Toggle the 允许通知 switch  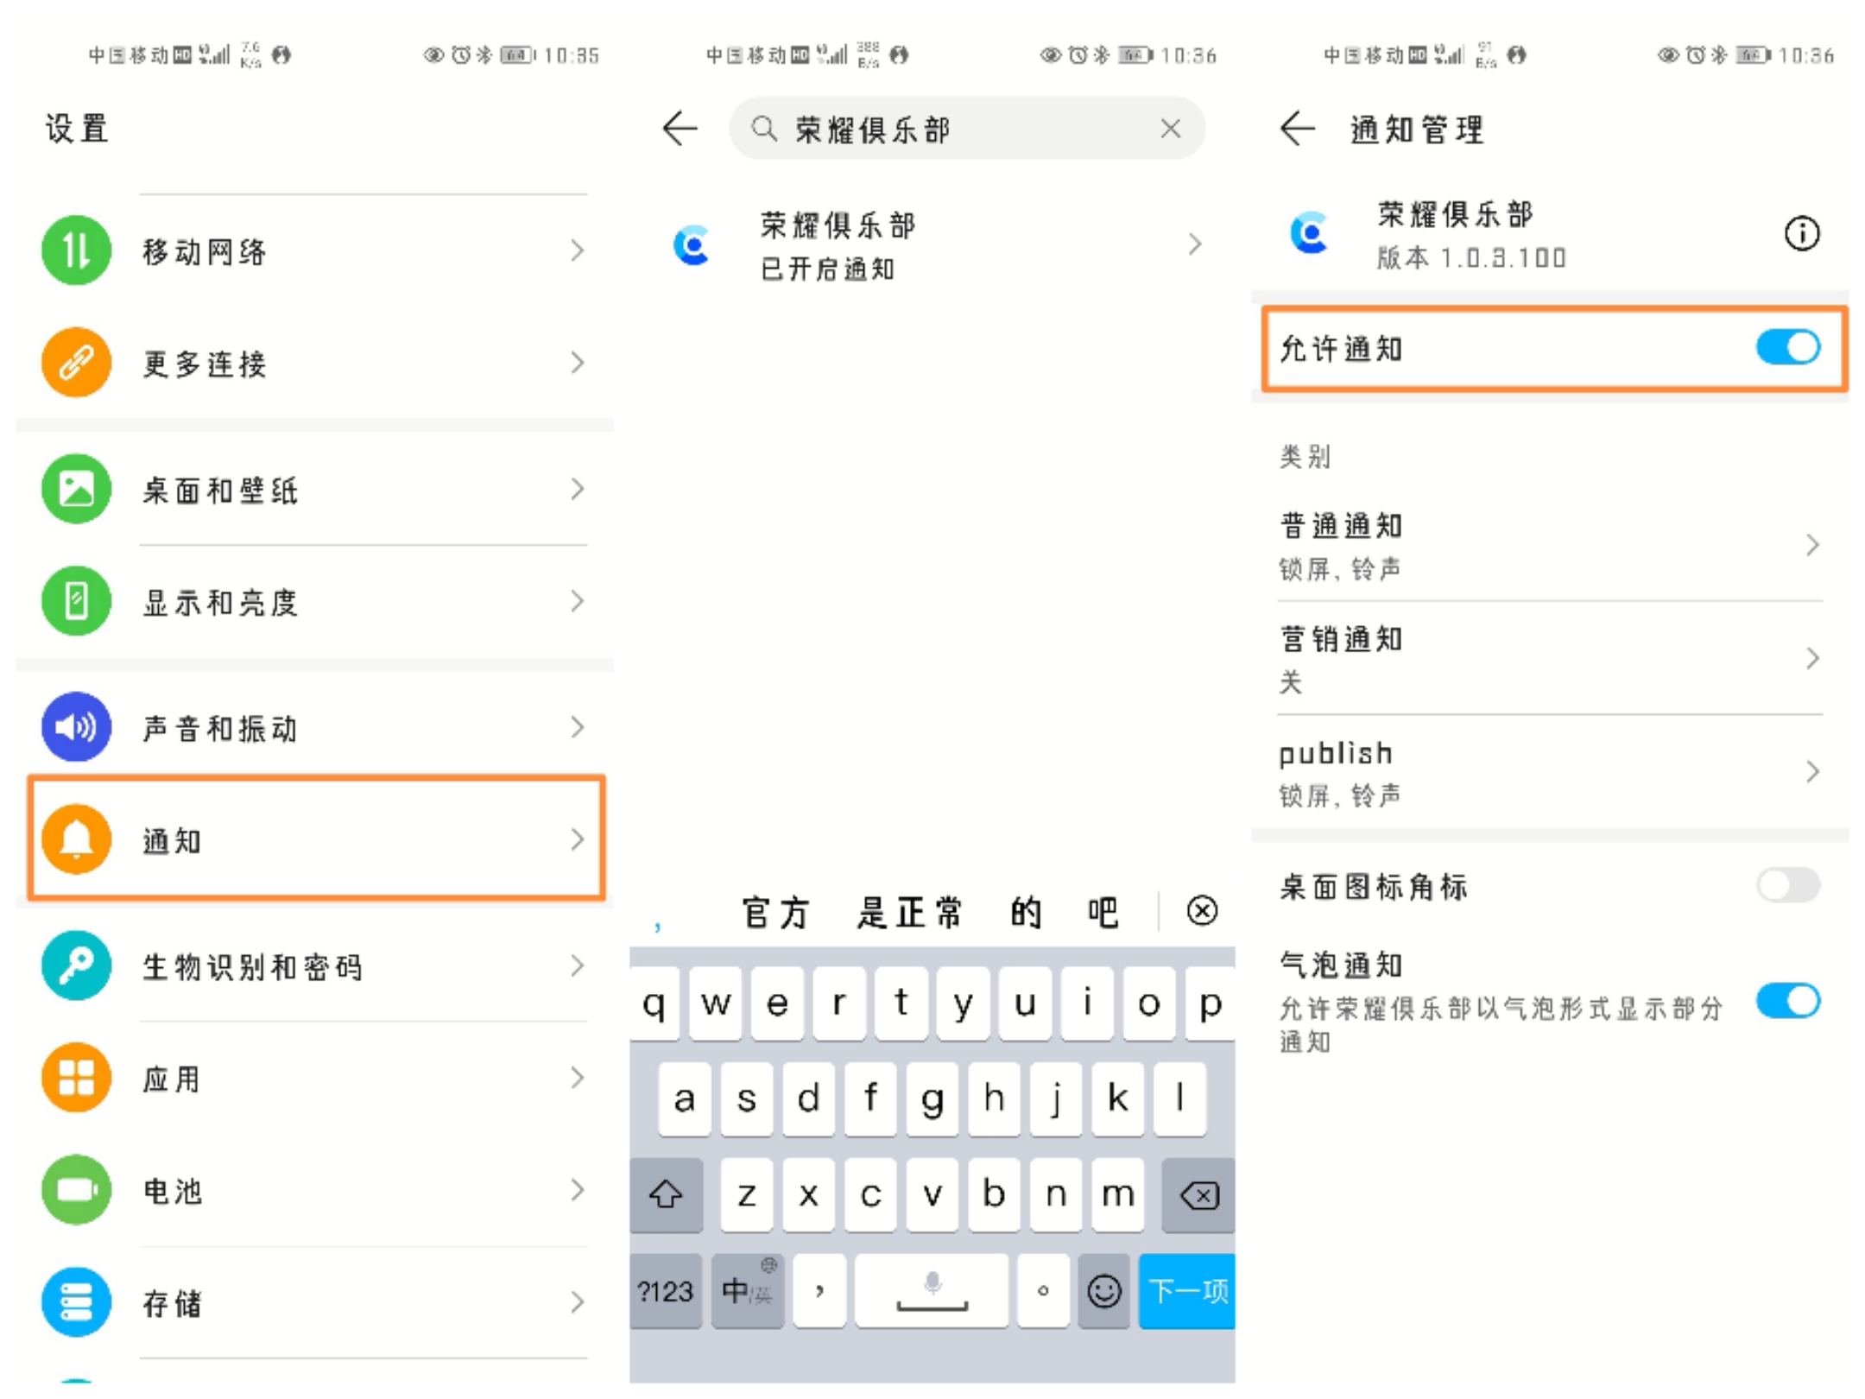tap(1788, 348)
